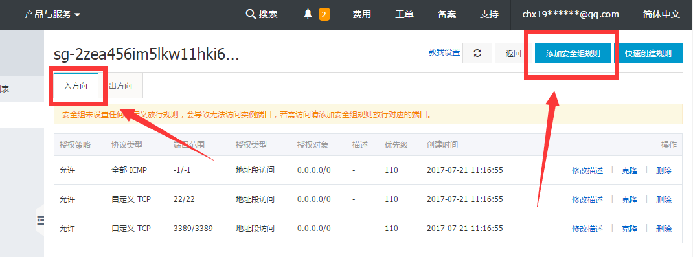The width and height of the screenshot is (693, 257).
Task: Open the 教我设置 help link
Action: pos(444,52)
